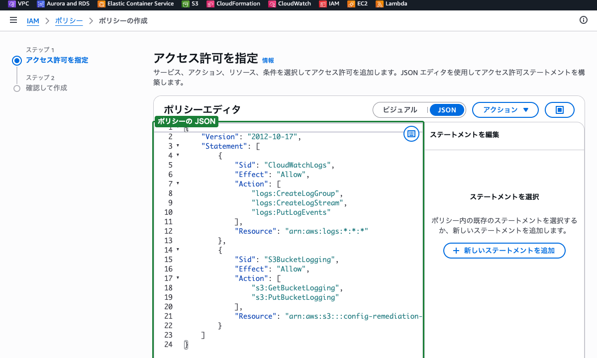Click the info circle icon at top right
Image resolution: width=597 pixels, height=358 pixels.
(584, 20)
